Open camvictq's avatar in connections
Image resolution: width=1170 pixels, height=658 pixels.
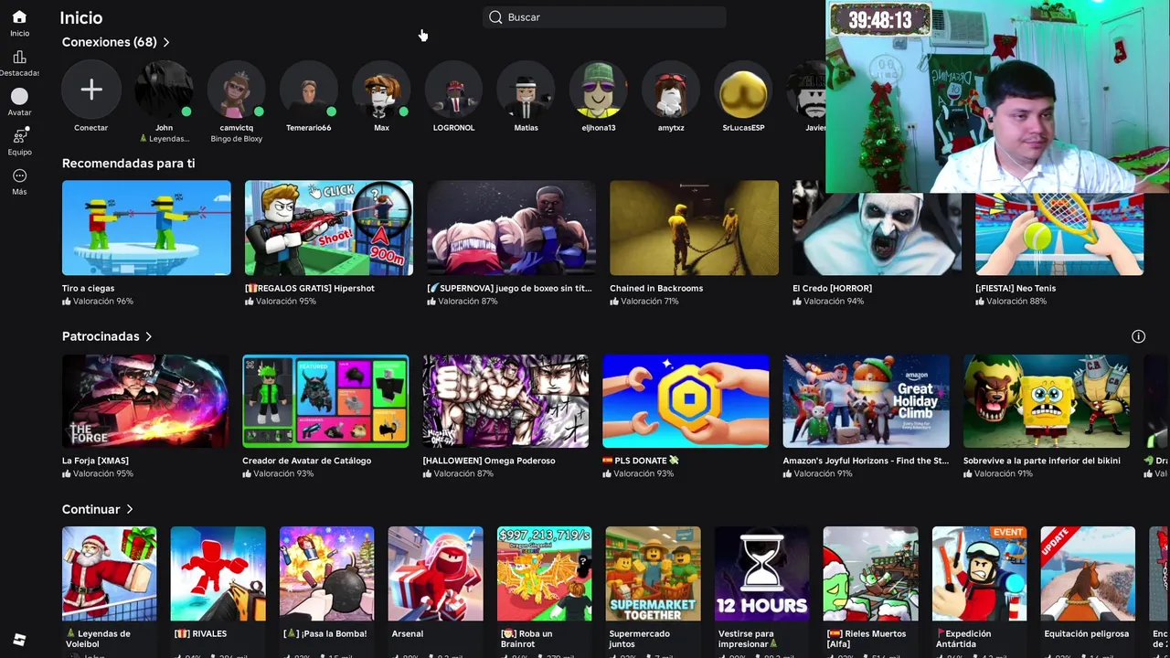(x=236, y=90)
